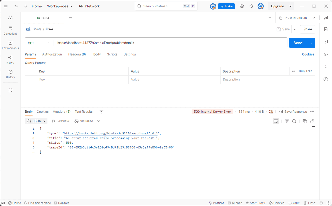The width and height of the screenshot is (332, 206).
Task: Open the Environments sidebar panel
Action: [x=10, y=45]
